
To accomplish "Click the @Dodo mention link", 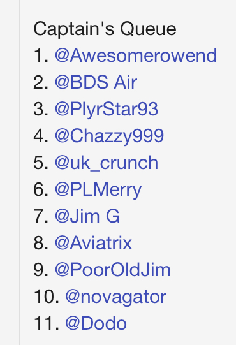I will click(96, 323).
